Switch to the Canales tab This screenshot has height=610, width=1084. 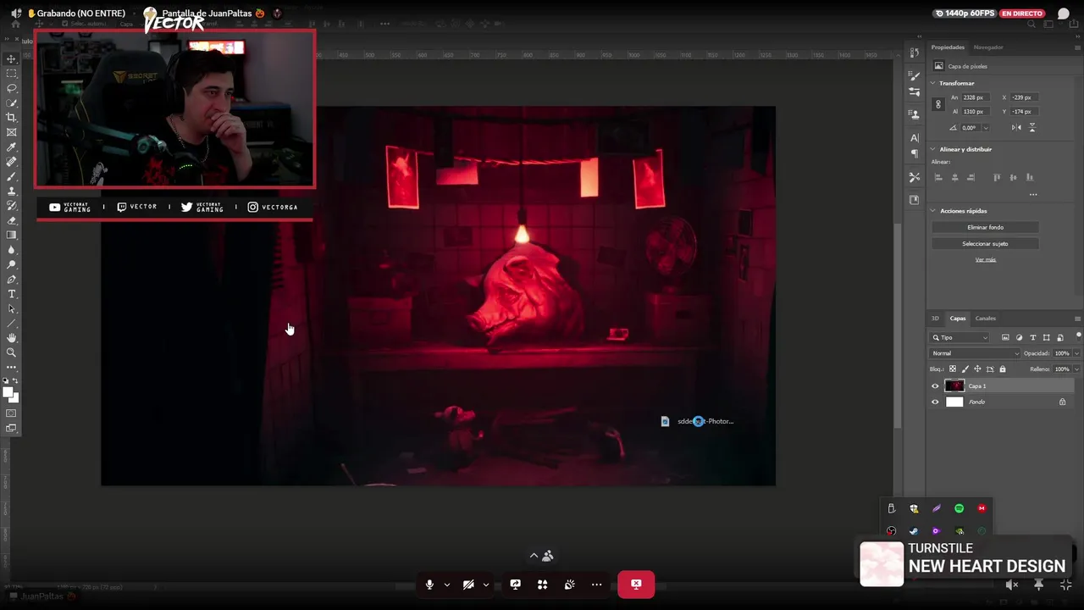[985, 319]
